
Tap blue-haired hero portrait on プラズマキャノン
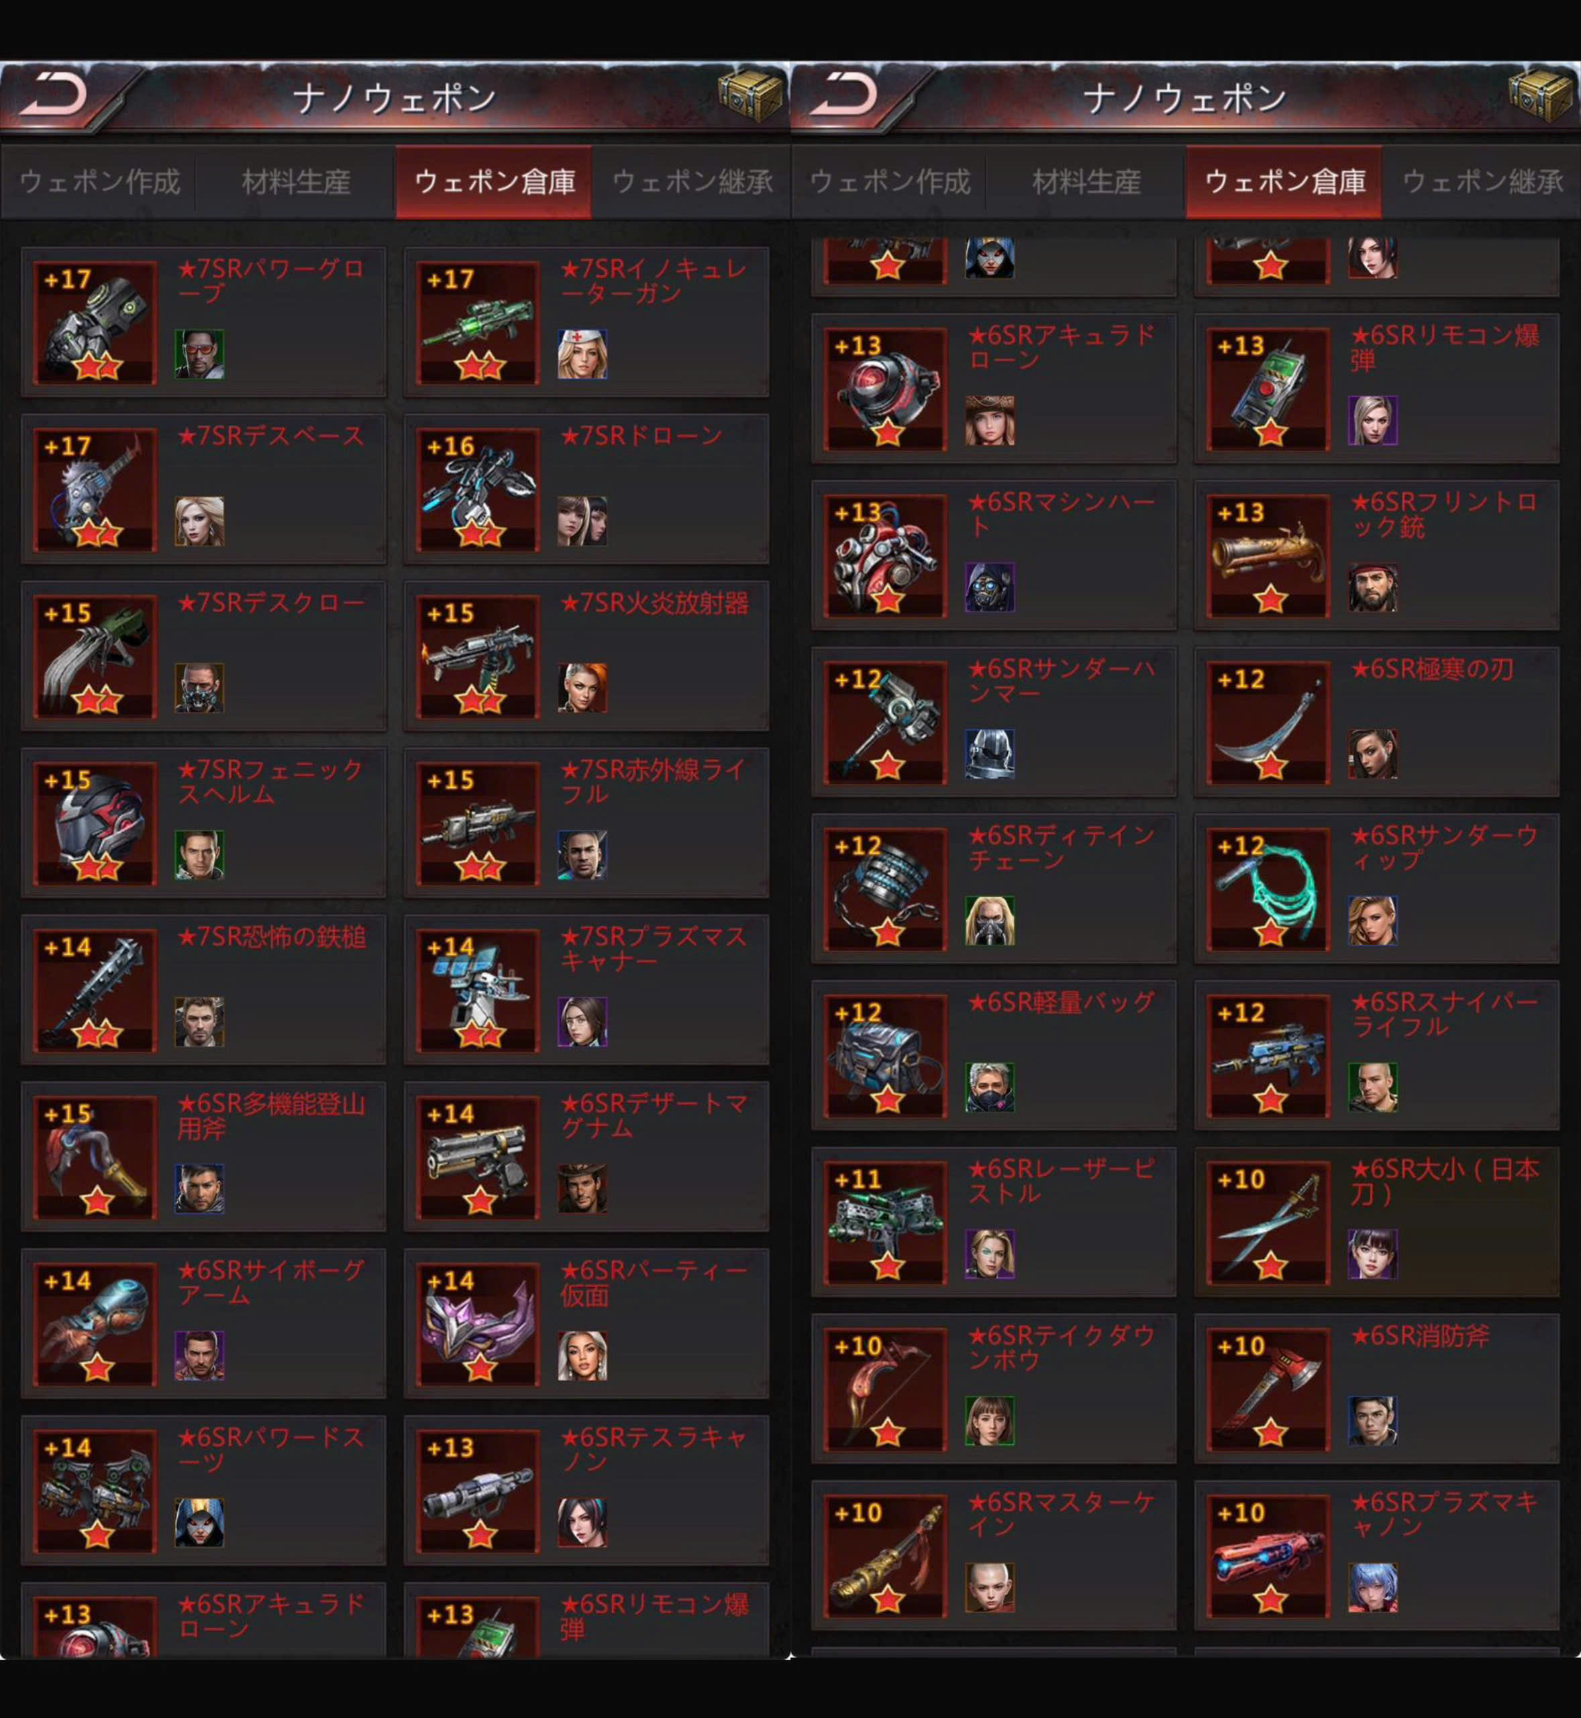pos(1373,1588)
